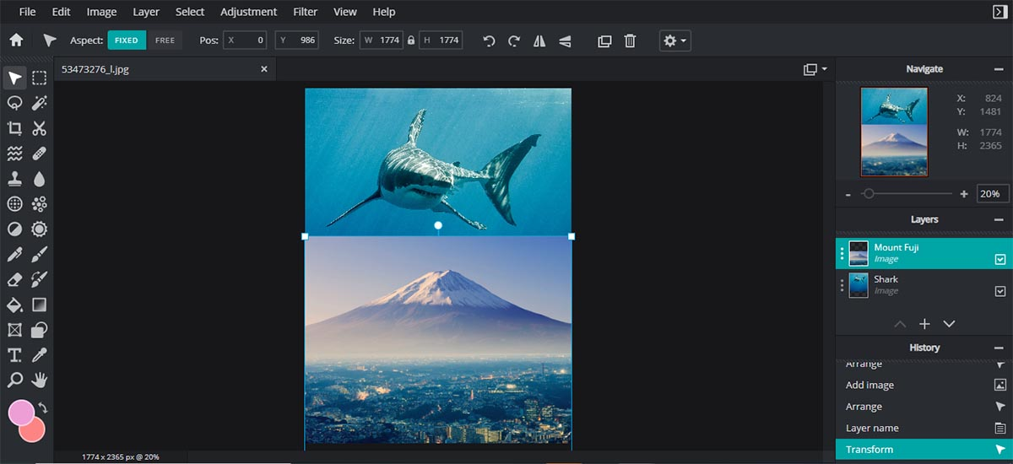Image resolution: width=1013 pixels, height=464 pixels.
Task: Switch aspect mode to FREE
Action: [165, 40]
